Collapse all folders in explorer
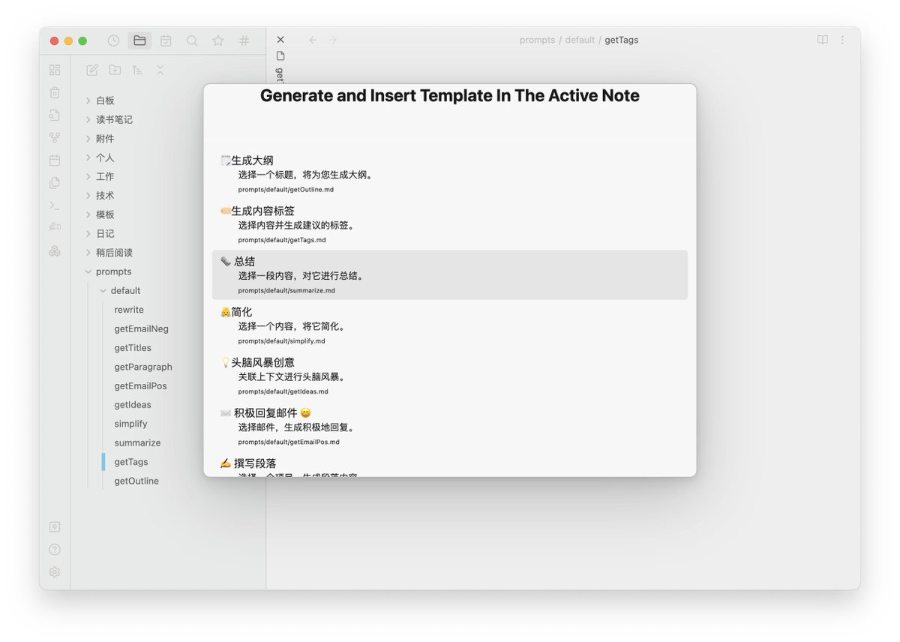Viewport: 900px width, 642px height. coord(160,70)
